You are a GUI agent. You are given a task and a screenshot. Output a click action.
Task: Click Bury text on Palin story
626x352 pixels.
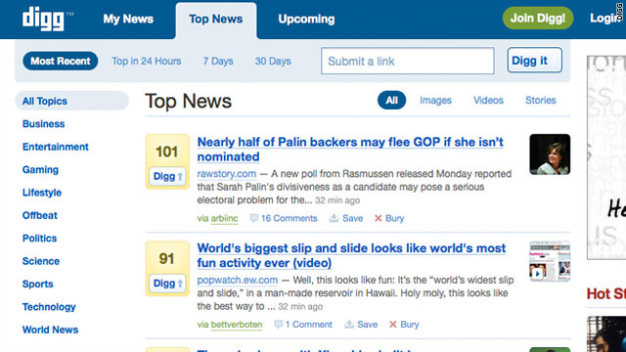pyautogui.click(x=395, y=218)
